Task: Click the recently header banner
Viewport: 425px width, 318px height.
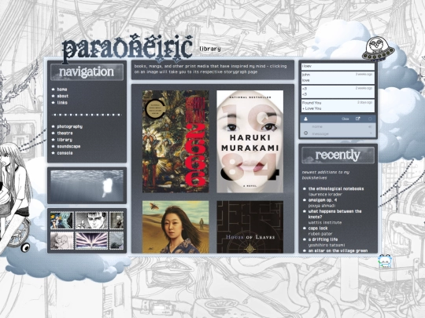Action: [338, 155]
